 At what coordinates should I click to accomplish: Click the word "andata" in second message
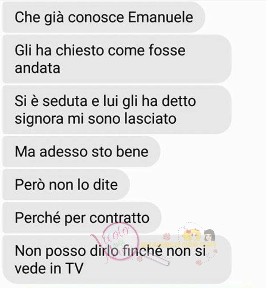tap(37, 68)
